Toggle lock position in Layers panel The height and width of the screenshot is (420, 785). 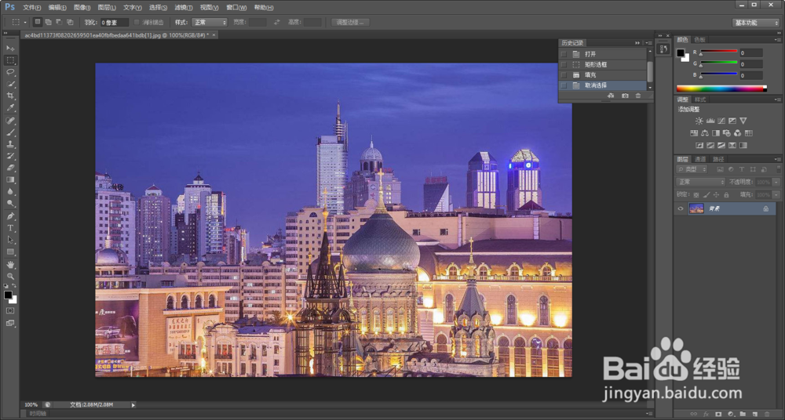click(x=716, y=194)
